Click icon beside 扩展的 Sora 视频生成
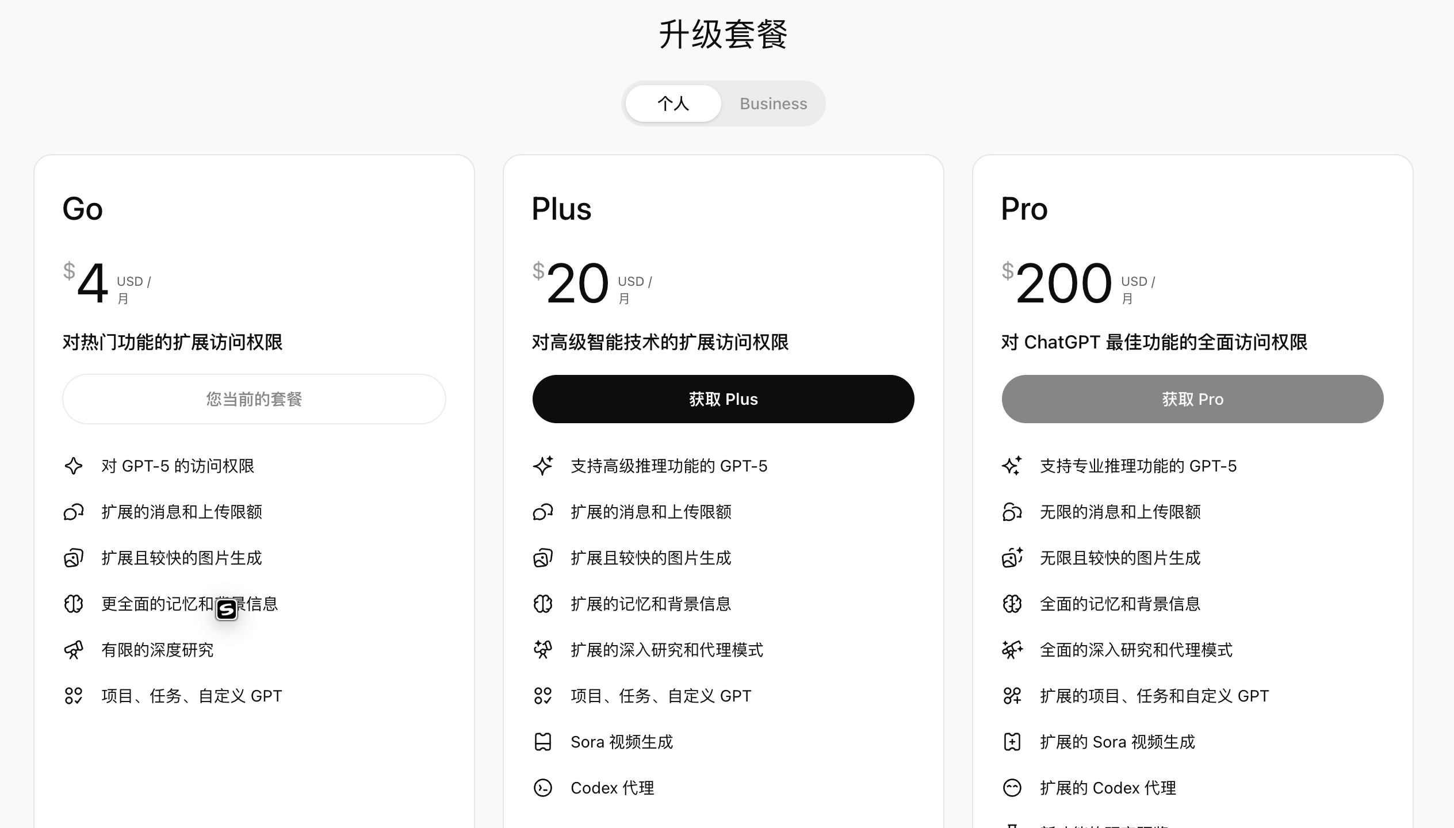 click(1012, 742)
